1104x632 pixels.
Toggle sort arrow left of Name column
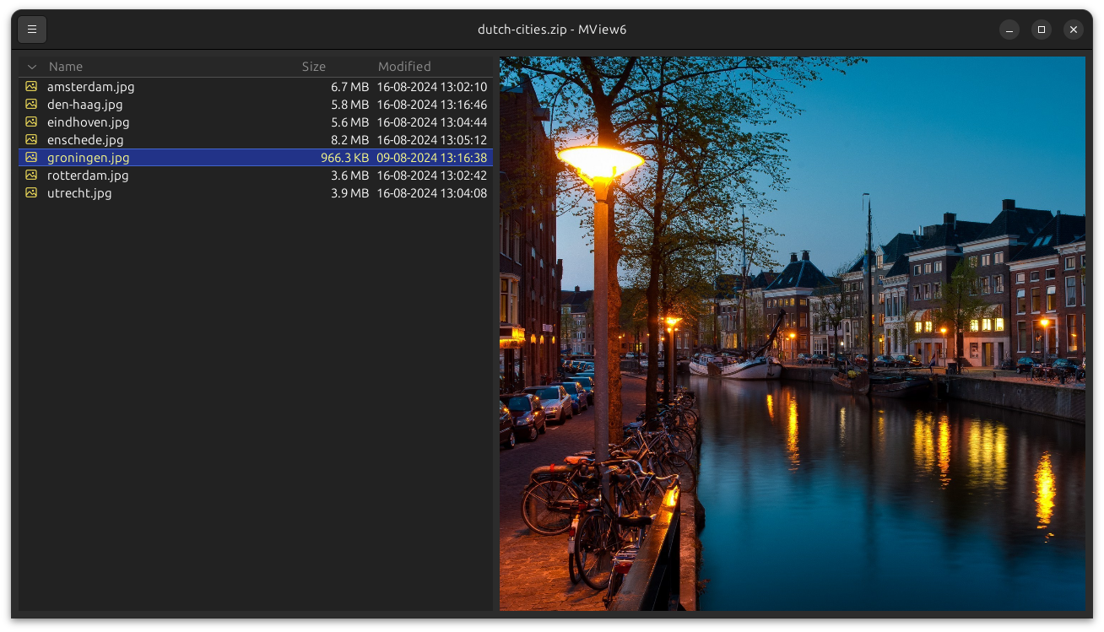(32, 67)
